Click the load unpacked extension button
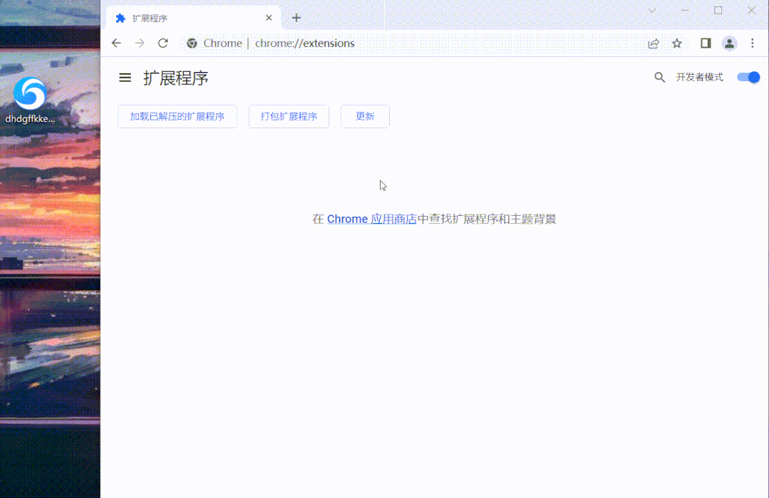Viewport: 769px width, 498px height. (x=177, y=116)
